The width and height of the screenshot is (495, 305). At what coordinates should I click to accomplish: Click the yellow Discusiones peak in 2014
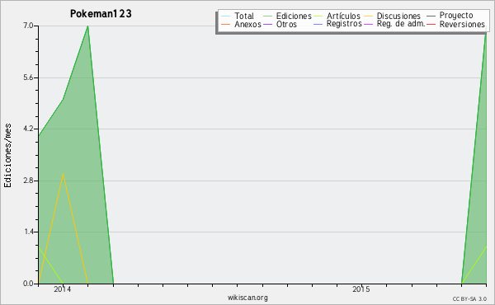[x=64, y=173]
